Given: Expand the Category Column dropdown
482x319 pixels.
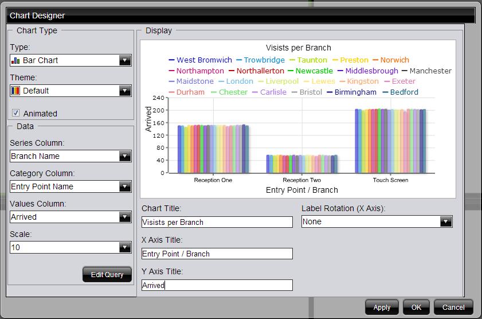Looking at the screenshot, I should (x=125, y=186).
